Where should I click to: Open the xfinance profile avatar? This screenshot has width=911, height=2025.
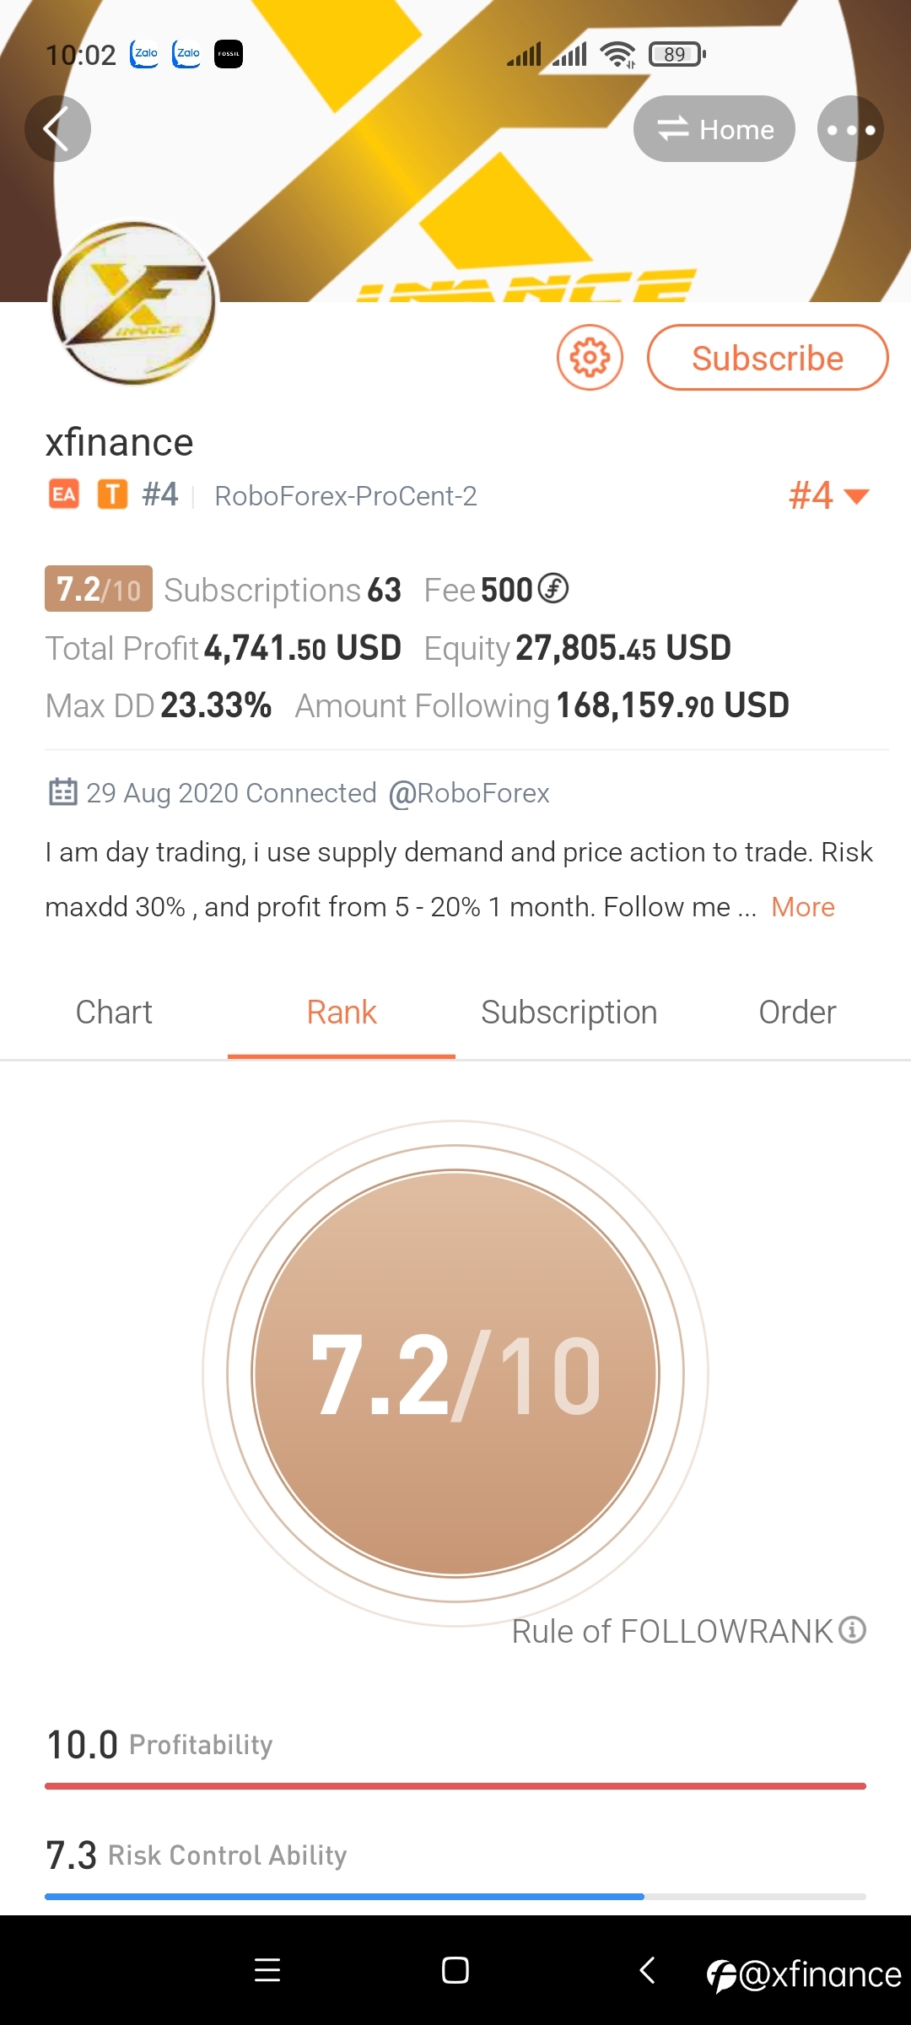[133, 304]
